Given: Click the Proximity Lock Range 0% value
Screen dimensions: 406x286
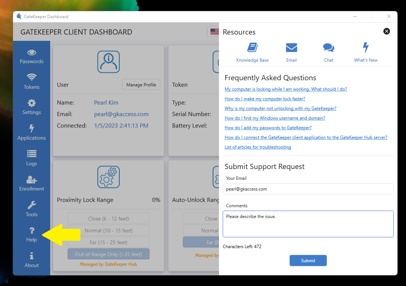Looking at the screenshot, I should pyautogui.click(x=156, y=200).
